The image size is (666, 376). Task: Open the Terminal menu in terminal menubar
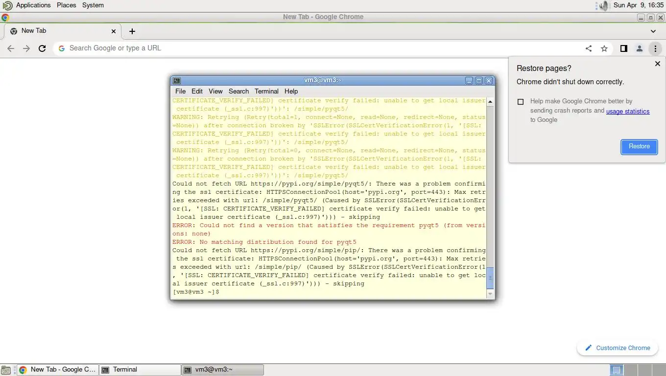coord(266,91)
